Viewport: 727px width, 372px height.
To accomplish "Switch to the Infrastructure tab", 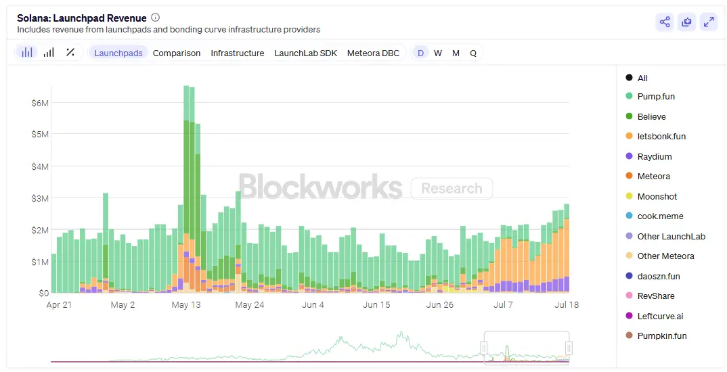I will [x=238, y=53].
